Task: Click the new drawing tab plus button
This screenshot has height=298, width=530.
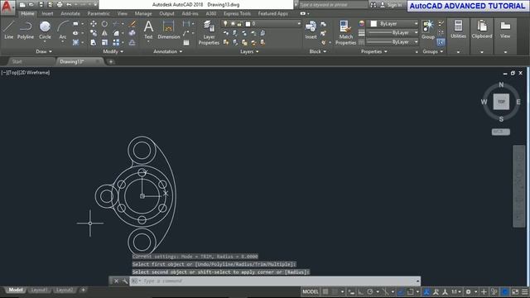Action: [111, 61]
